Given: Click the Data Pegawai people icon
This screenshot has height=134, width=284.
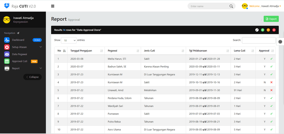Looking at the screenshot, I should tap(7, 54).
